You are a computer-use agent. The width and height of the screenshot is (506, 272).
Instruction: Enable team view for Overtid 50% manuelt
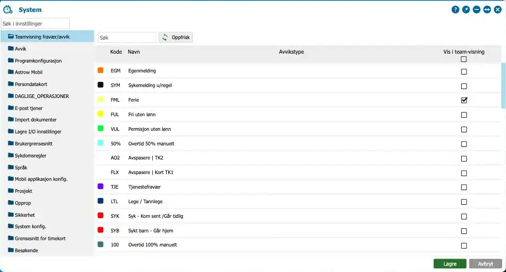tap(464, 144)
